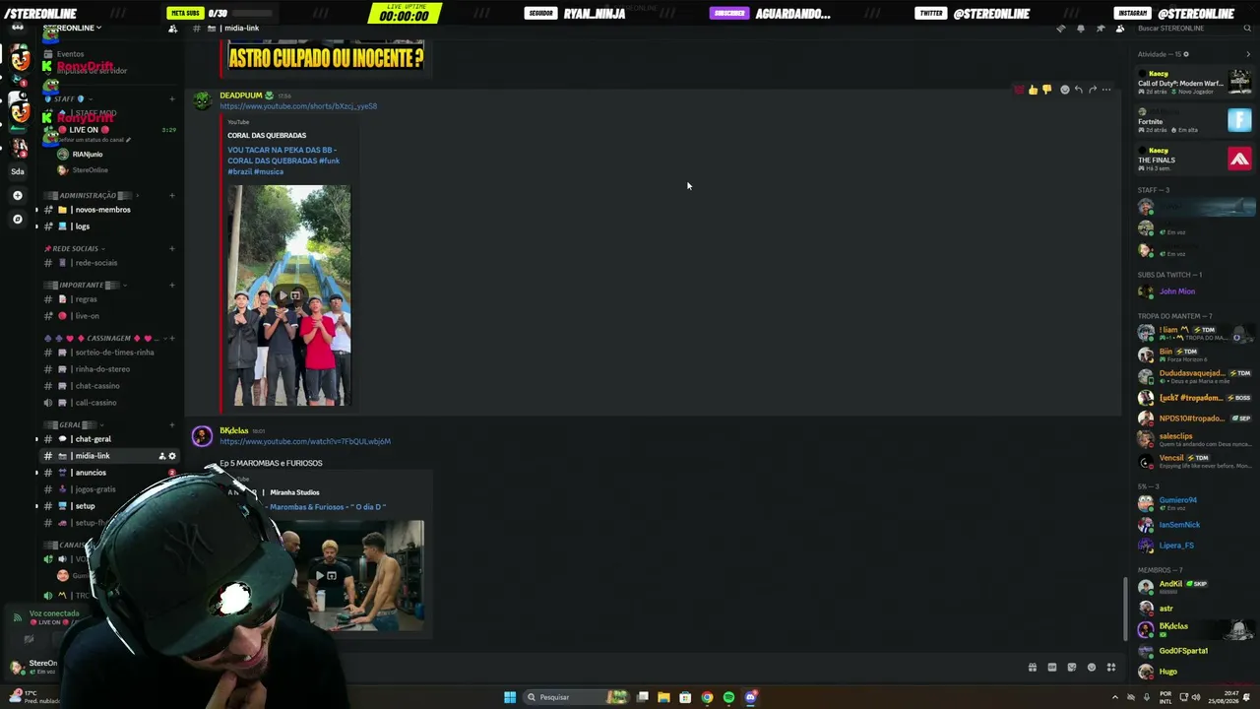The image size is (1260, 709).
Task: Toggle the member list icon
Action: pyautogui.click(x=1120, y=29)
